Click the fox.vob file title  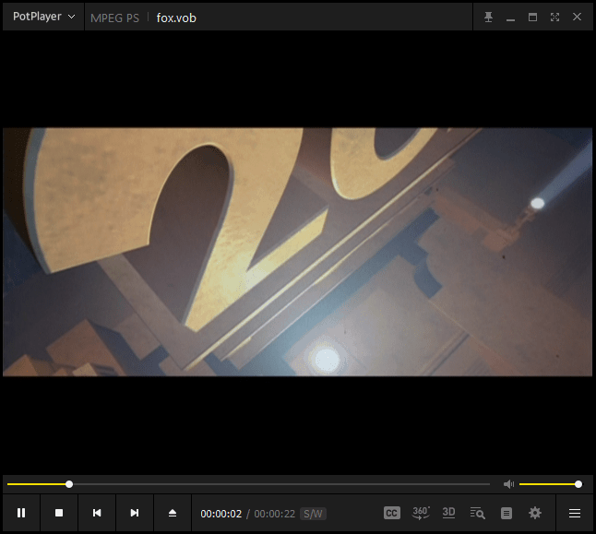point(176,18)
